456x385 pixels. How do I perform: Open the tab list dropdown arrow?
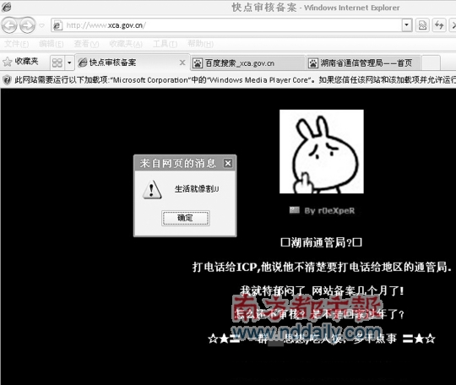point(69,62)
